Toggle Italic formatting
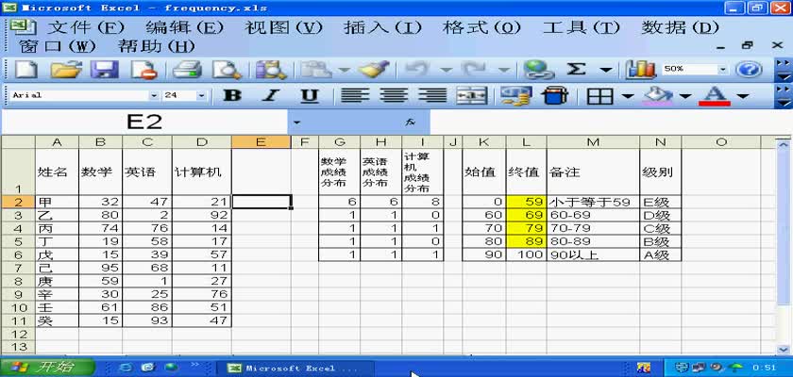The width and height of the screenshot is (793, 377). pyautogui.click(x=270, y=95)
